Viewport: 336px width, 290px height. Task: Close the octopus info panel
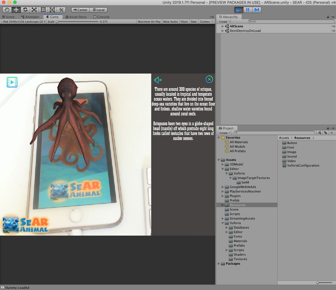tap(209, 79)
